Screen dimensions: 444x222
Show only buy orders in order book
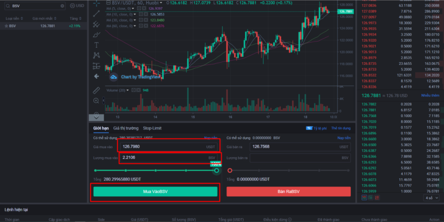pos(371,198)
